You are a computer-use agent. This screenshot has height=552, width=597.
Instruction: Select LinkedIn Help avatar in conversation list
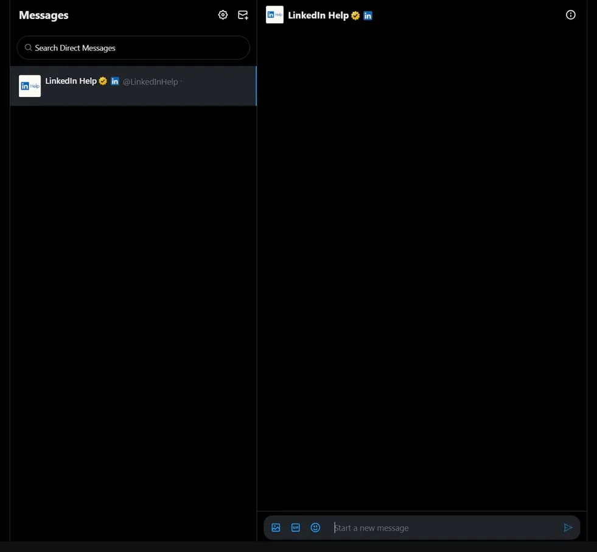pos(30,86)
